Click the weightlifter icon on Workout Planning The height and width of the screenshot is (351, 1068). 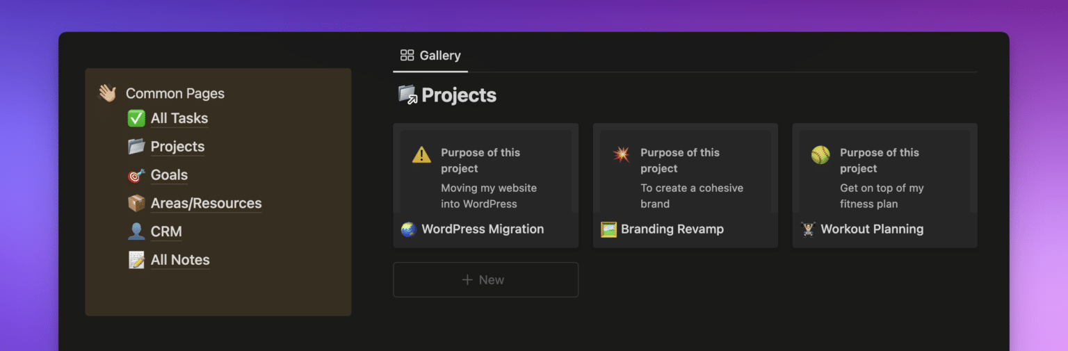click(808, 229)
